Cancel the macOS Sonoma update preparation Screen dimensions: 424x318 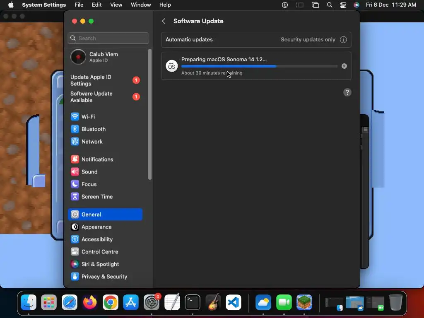point(344,66)
